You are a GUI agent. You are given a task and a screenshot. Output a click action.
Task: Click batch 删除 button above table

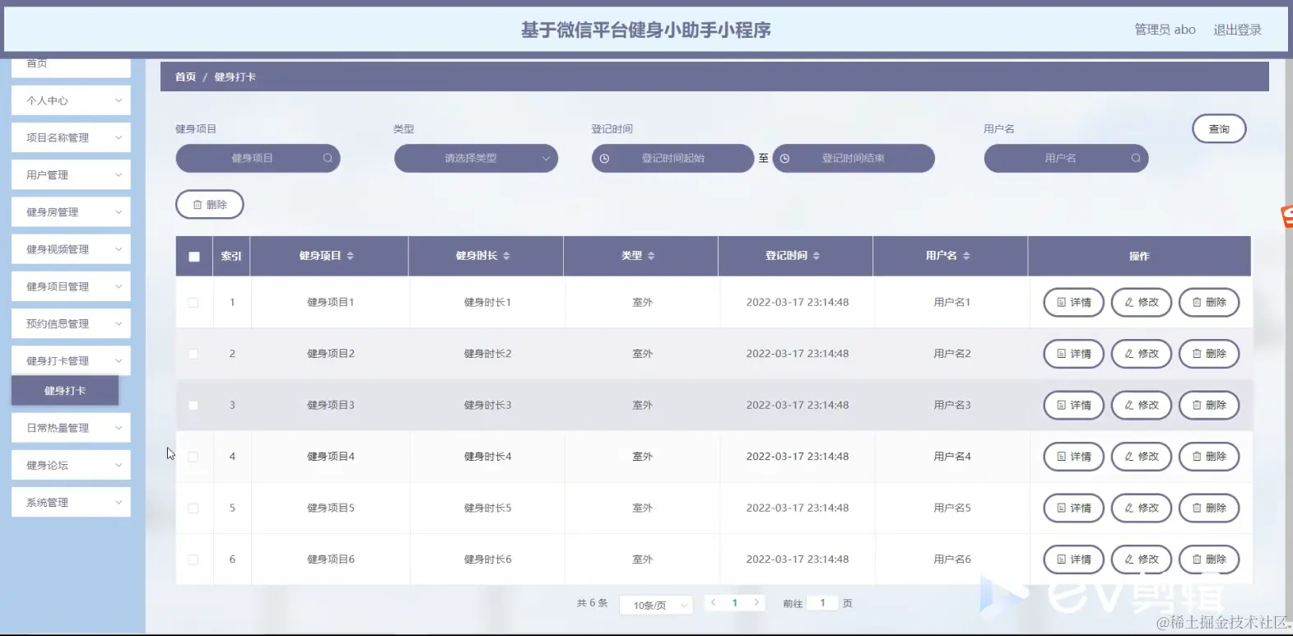(210, 205)
